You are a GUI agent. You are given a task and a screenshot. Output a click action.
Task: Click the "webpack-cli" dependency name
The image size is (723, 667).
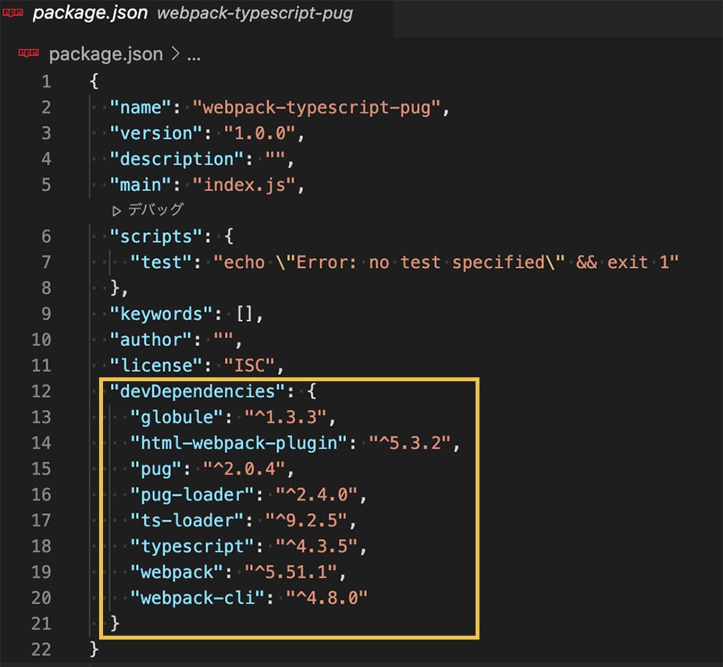[x=198, y=598]
